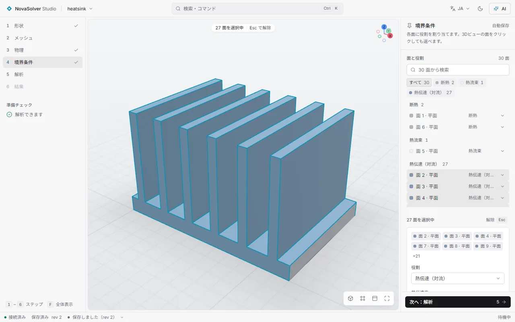Filter by 断熱 2 chip
This screenshot has height=322, width=515.
point(445,83)
